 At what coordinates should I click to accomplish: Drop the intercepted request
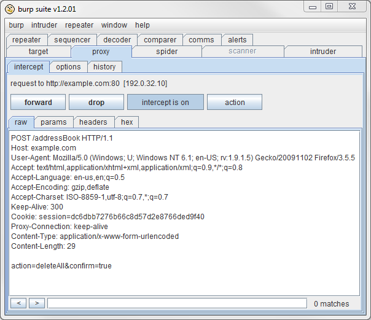[x=96, y=103]
